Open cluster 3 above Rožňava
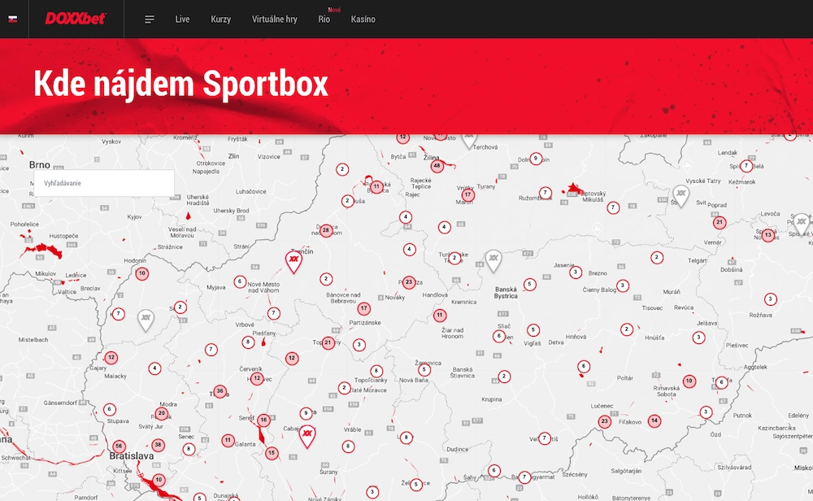 coord(771,298)
